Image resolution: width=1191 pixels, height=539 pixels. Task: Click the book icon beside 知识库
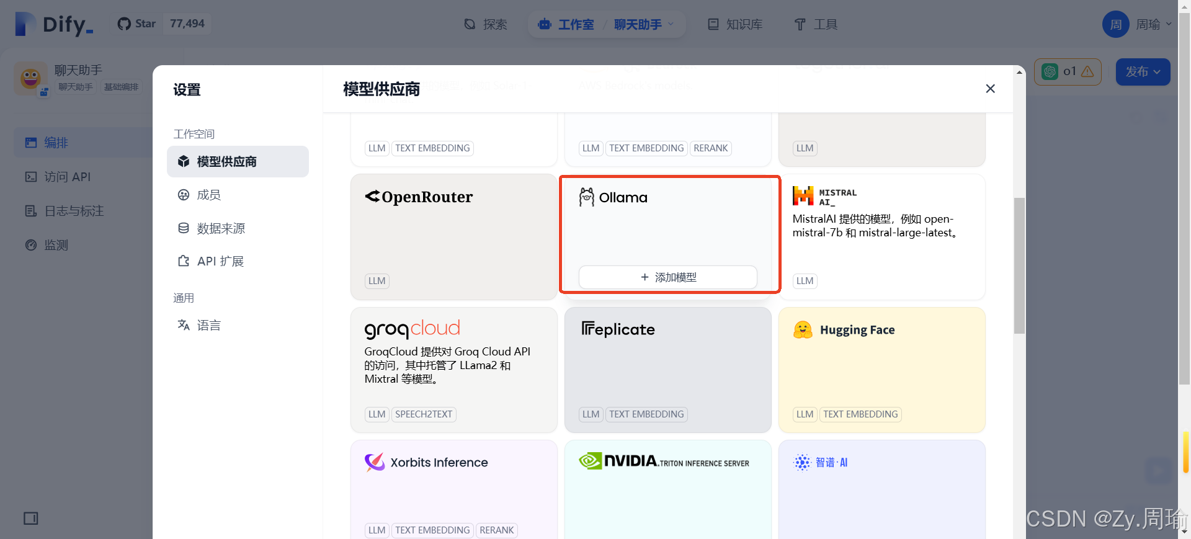[713, 24]
